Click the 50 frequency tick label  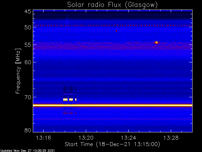pos(28,27)
